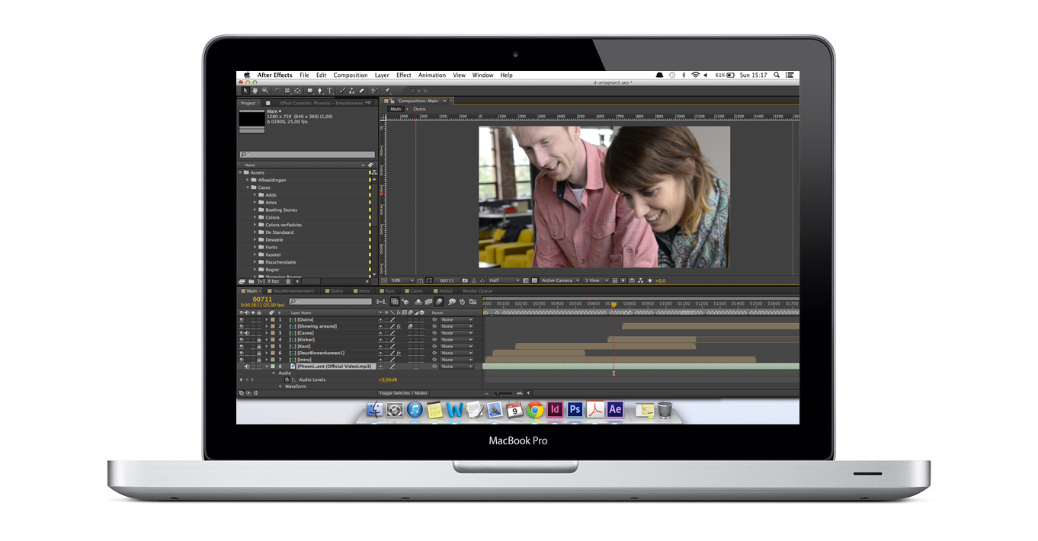Viewport: 1038px width, 541px height.
Task: Select the Pan Behind anchor tool
Action: 297,91
